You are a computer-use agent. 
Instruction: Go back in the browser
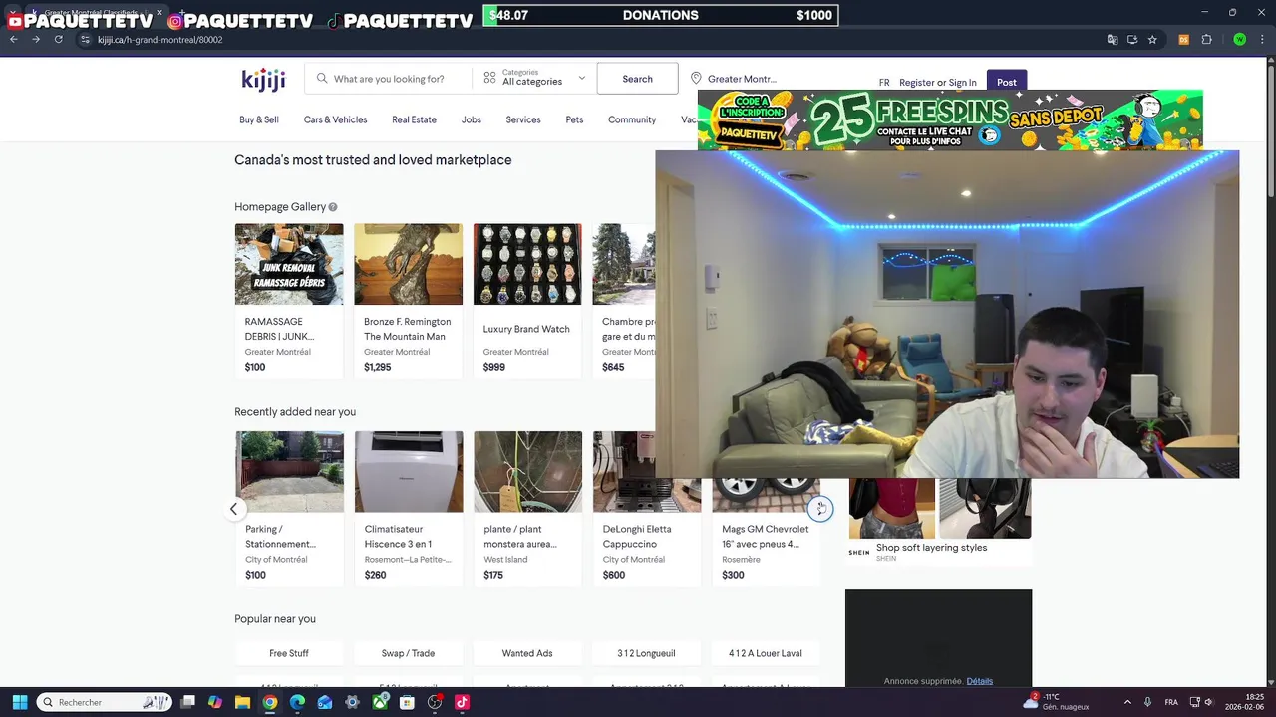tap(13, 40)
